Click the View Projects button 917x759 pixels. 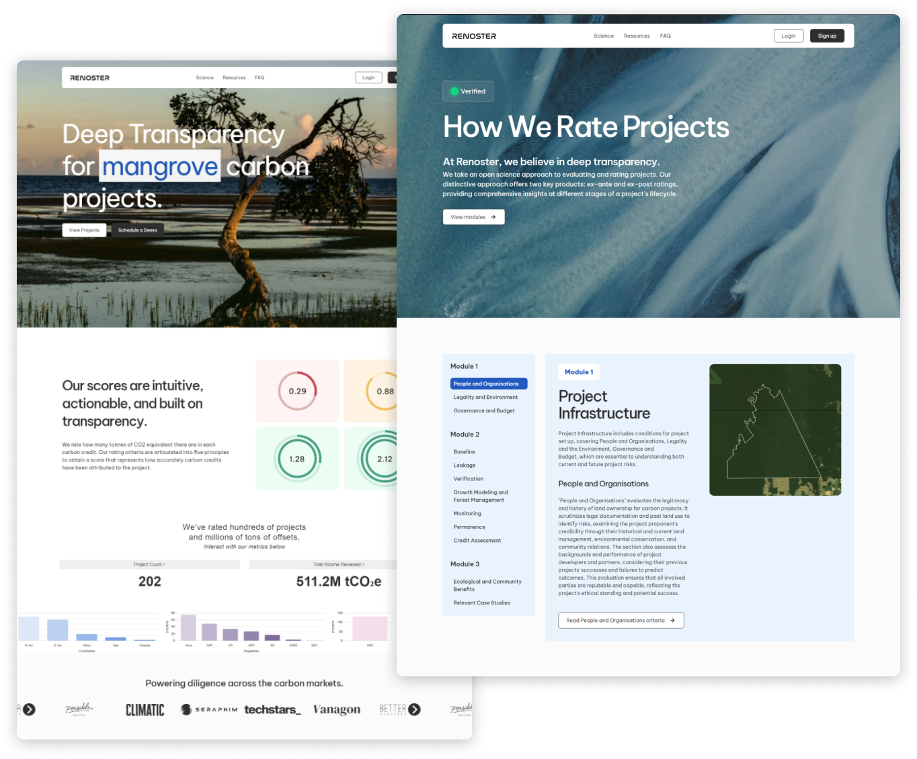84,230
